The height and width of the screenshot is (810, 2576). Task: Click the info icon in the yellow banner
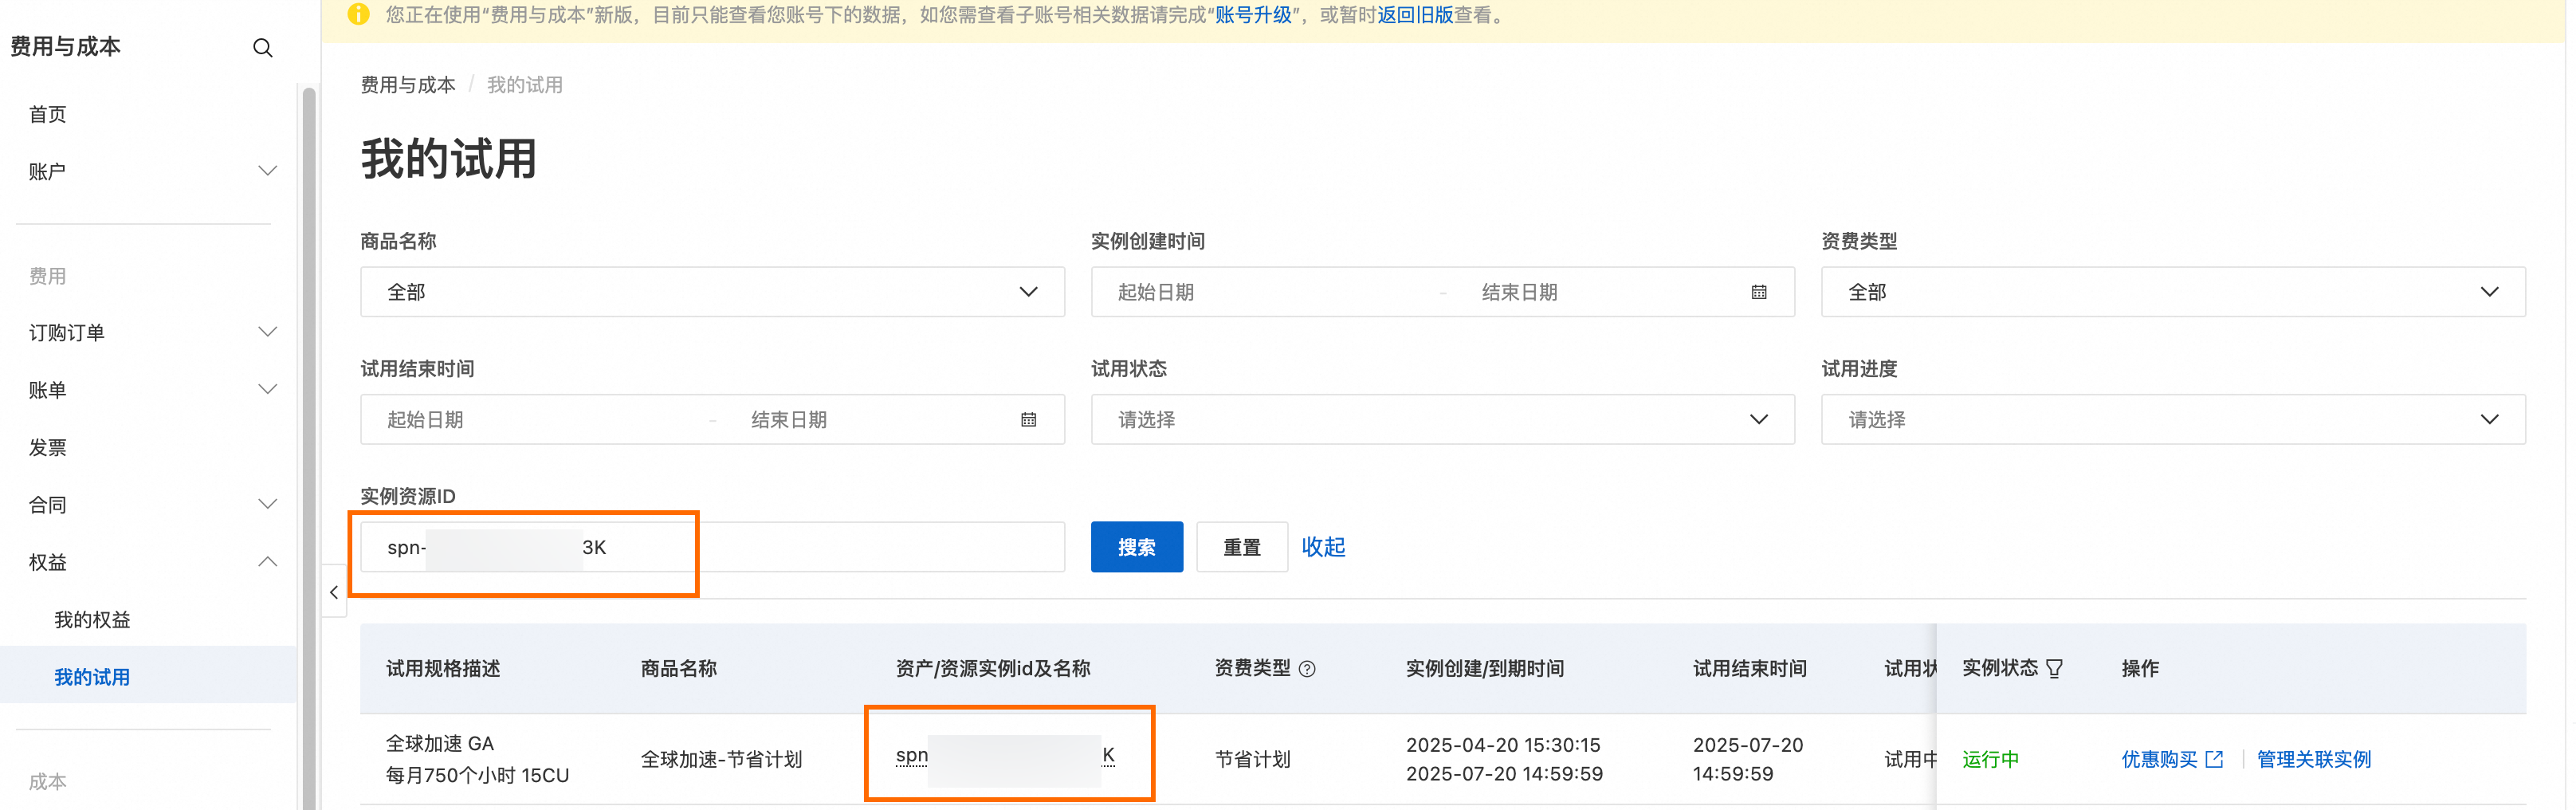(x=358, y=15)
